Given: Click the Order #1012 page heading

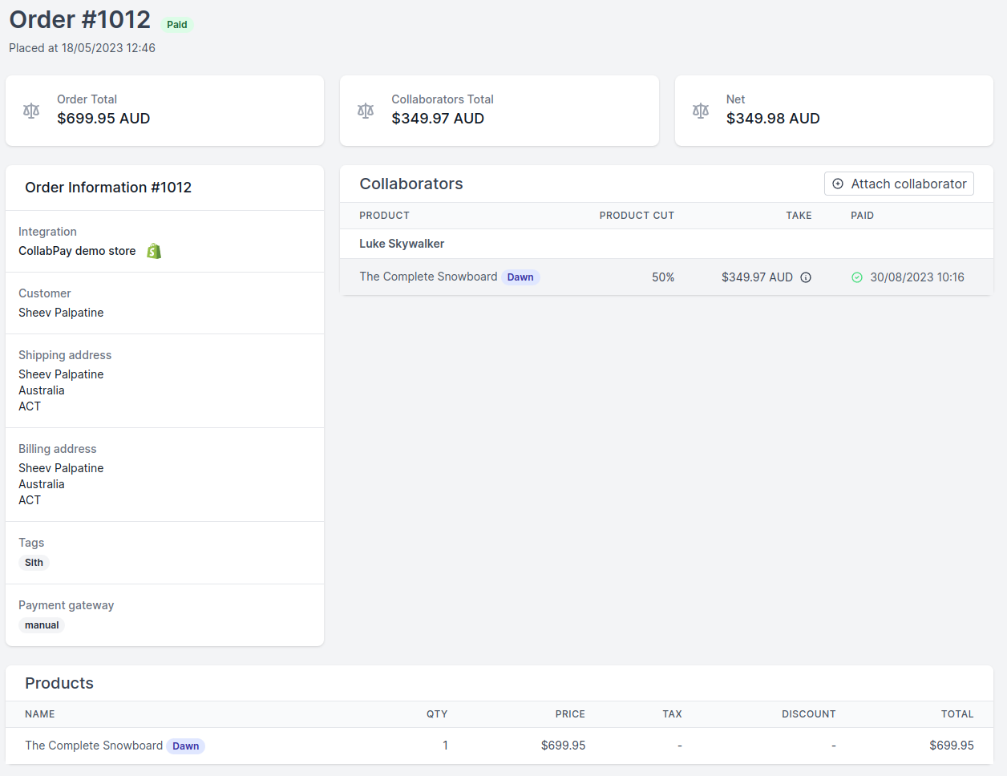Looking at the screenshot, I should (80, 19).
